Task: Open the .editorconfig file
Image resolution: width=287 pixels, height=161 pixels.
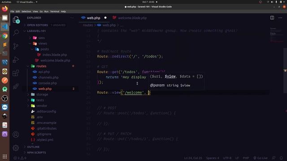Action: (46, 111)
